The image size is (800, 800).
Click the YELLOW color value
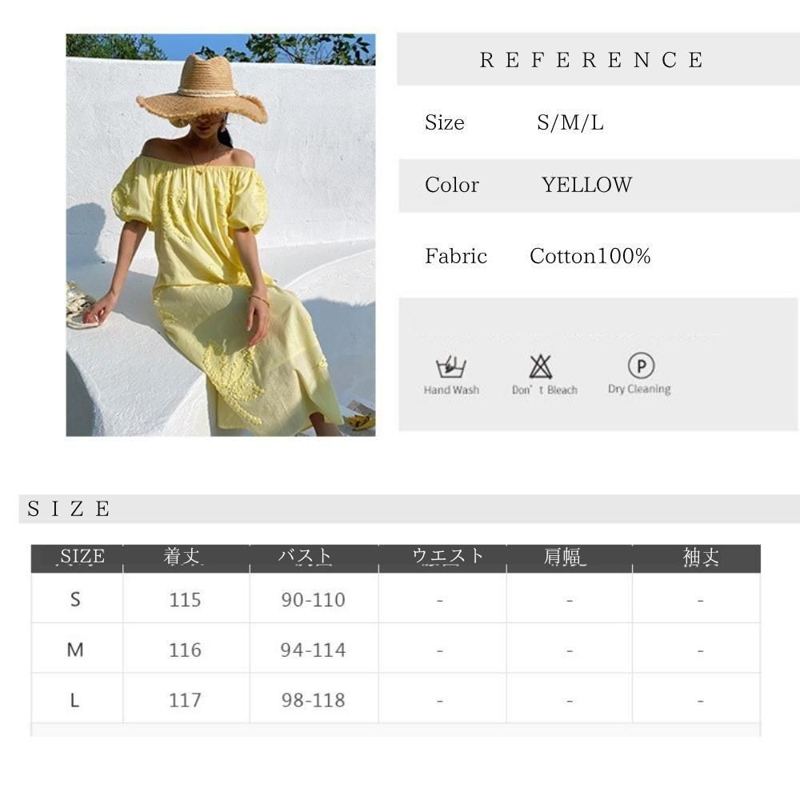586,185
